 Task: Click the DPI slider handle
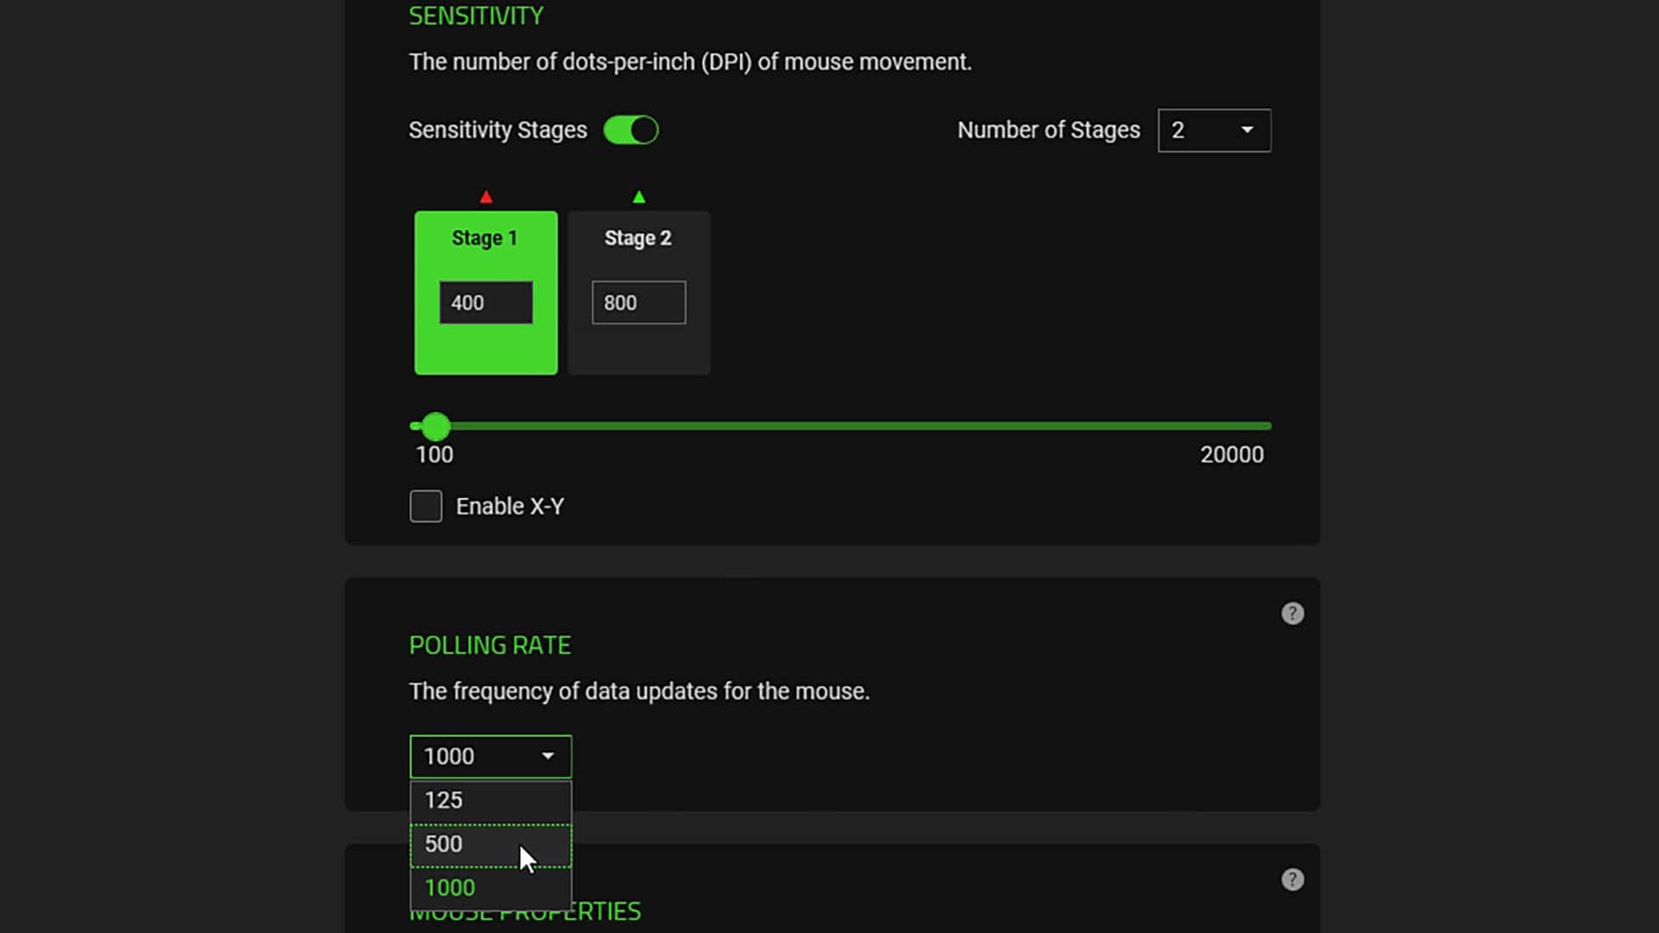coord(435,426)
